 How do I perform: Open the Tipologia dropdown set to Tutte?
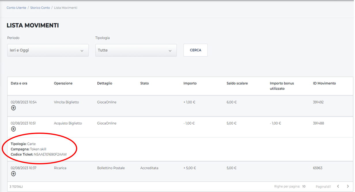point(136,50)
